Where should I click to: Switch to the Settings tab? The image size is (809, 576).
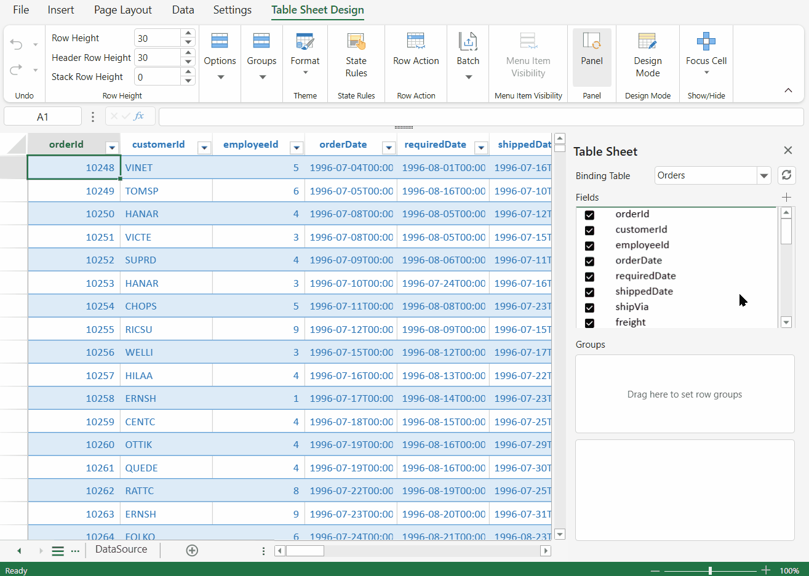tap(233, 10)
